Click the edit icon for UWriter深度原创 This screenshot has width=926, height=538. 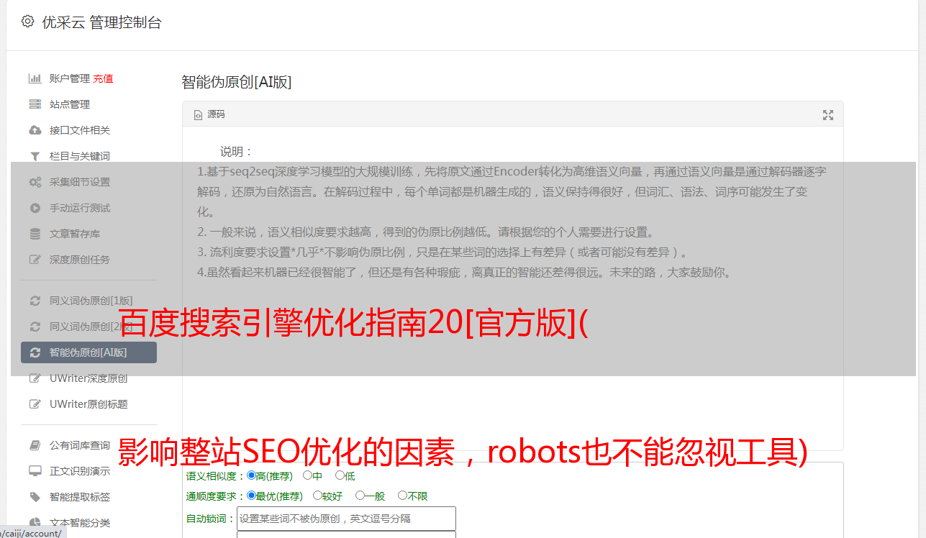35,378
